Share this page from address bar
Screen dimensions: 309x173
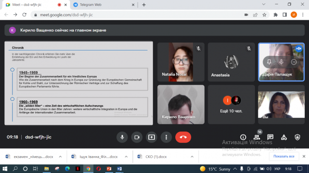(255, 15)
